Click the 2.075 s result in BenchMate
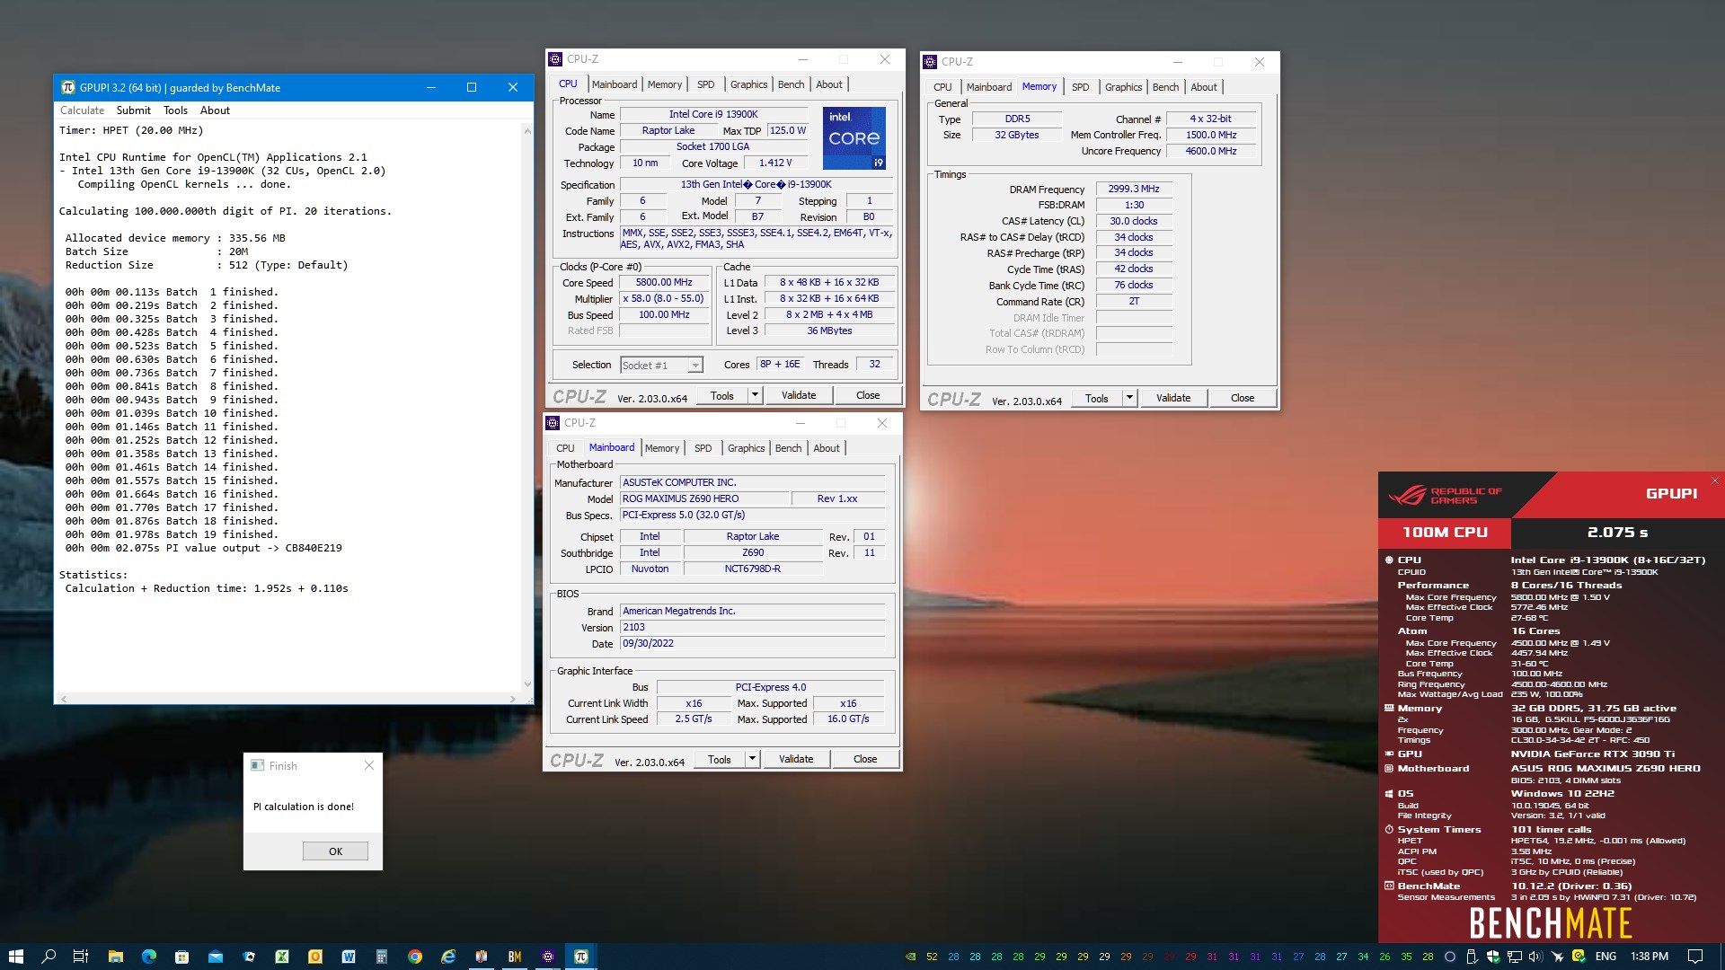1725x970 pixels. tap(1617, 532)
